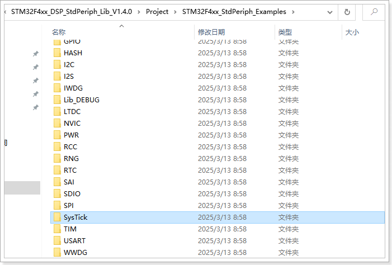Click the LTDC folder icon
392x265 pixels.
click(57, 111)
